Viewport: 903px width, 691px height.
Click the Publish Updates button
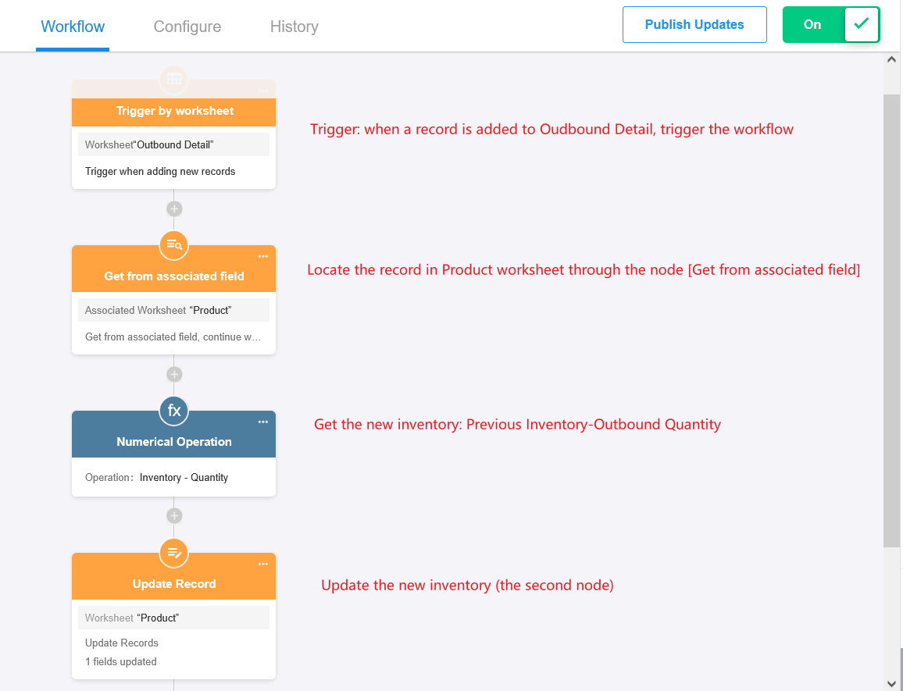click(x=694, y=24)
